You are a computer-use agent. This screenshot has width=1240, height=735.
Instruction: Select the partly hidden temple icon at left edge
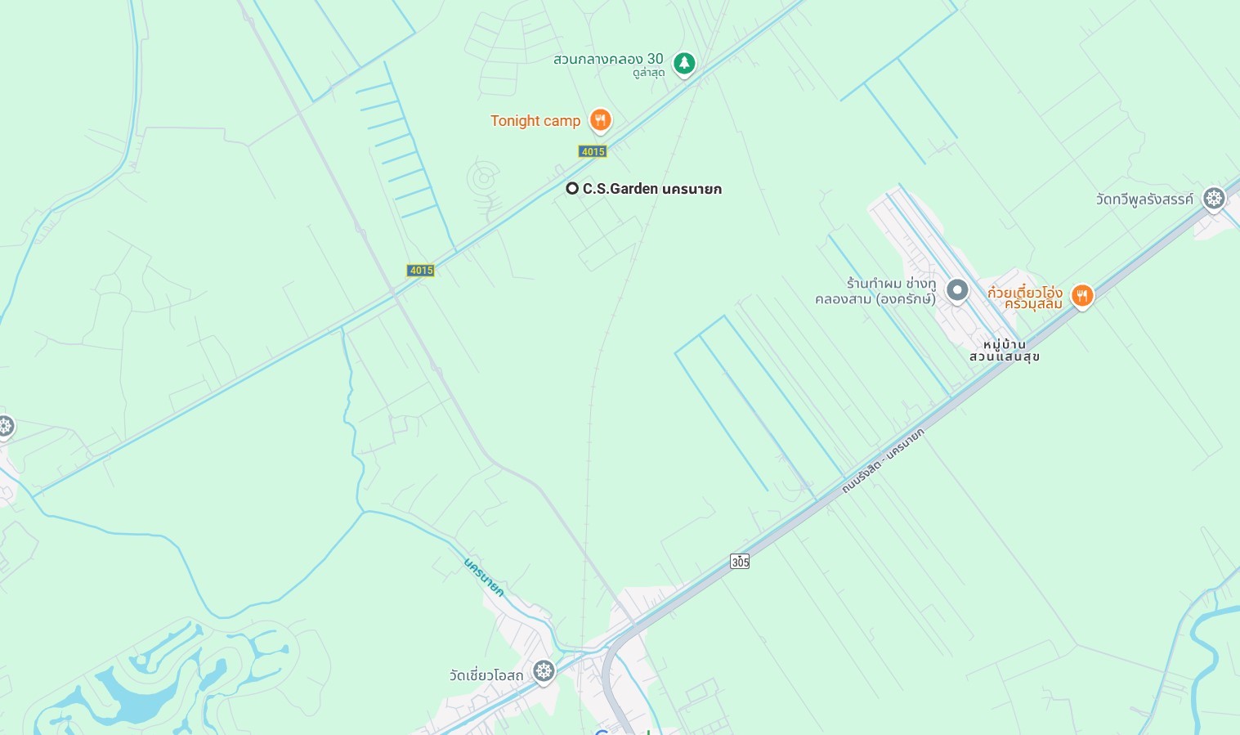(x=5, y=426)
